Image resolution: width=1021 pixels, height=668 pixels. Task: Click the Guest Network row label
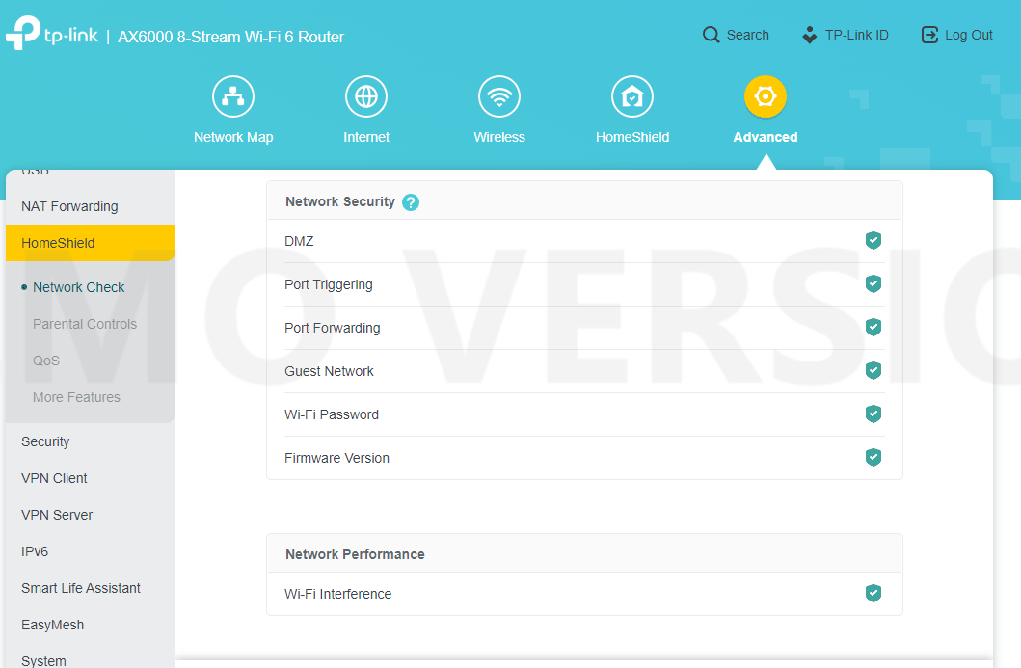(329, 371)
